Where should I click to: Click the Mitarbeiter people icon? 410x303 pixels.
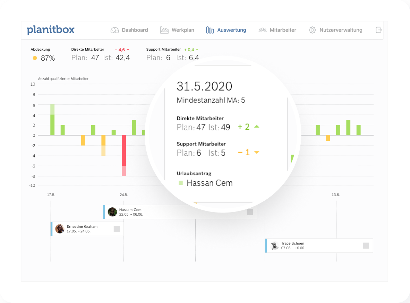[x=262, y=30]
